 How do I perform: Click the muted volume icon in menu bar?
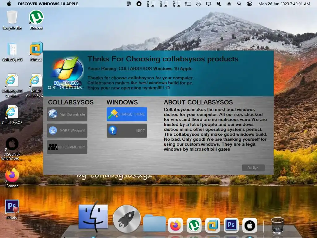point(219,4)
